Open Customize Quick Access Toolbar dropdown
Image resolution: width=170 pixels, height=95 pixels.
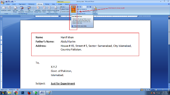pyautogui.click(x=15, y=2)
